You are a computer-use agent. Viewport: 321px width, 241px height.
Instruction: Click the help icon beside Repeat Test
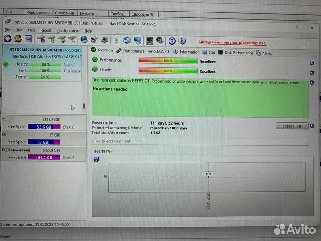click(x=312, y=126)
